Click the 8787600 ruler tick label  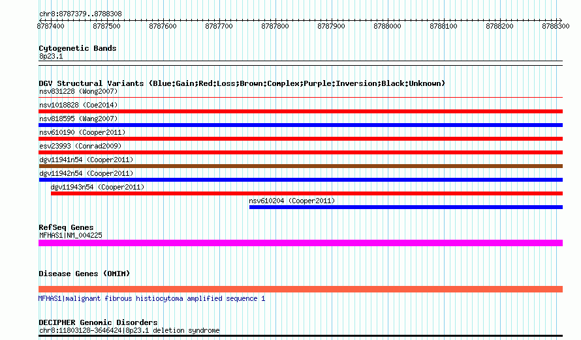(x=163, y=26)
